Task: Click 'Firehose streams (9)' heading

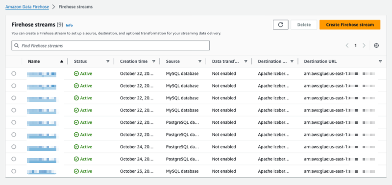Action: (37, 25)
